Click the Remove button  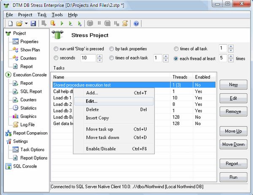pyautogui.click(x=233, y=112)
